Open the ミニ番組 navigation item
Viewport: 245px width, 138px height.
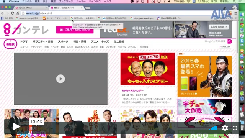pyautogui.click(x=119, y=41)
